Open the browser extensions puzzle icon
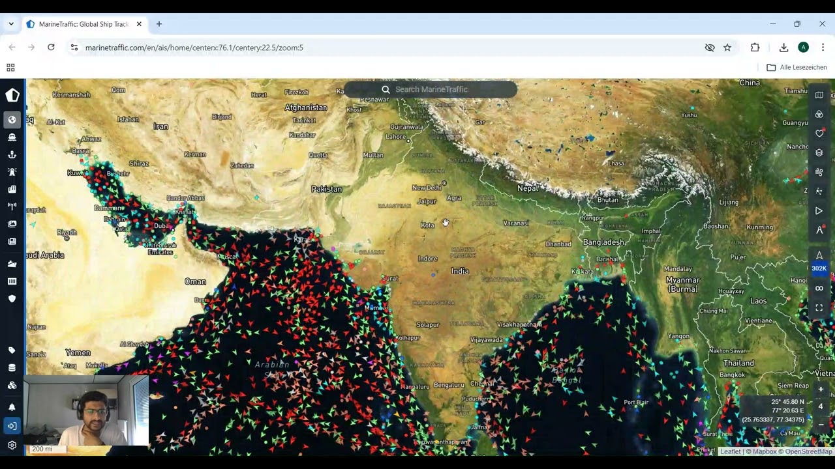This screenshot has width=835, height=469. coord(755,48)
